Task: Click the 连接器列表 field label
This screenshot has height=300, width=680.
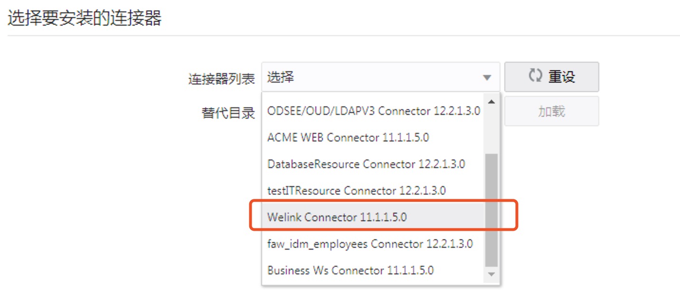Action: point(222,79)
